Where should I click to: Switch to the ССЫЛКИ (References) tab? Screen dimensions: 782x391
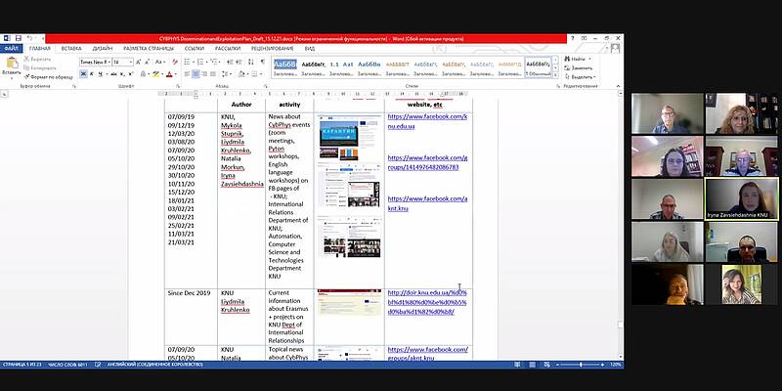coord(195,48)
